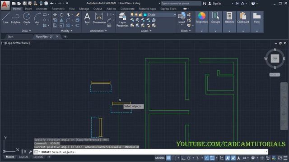Toggle layer lock icon for Chajja
The width and height of the screenshot is (289, 162).
tap(140, 15)
